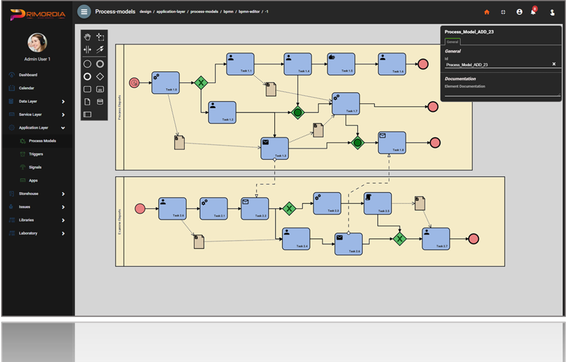
Task: Open Dashboard from the sidebar
Action: tap(28, 75)
